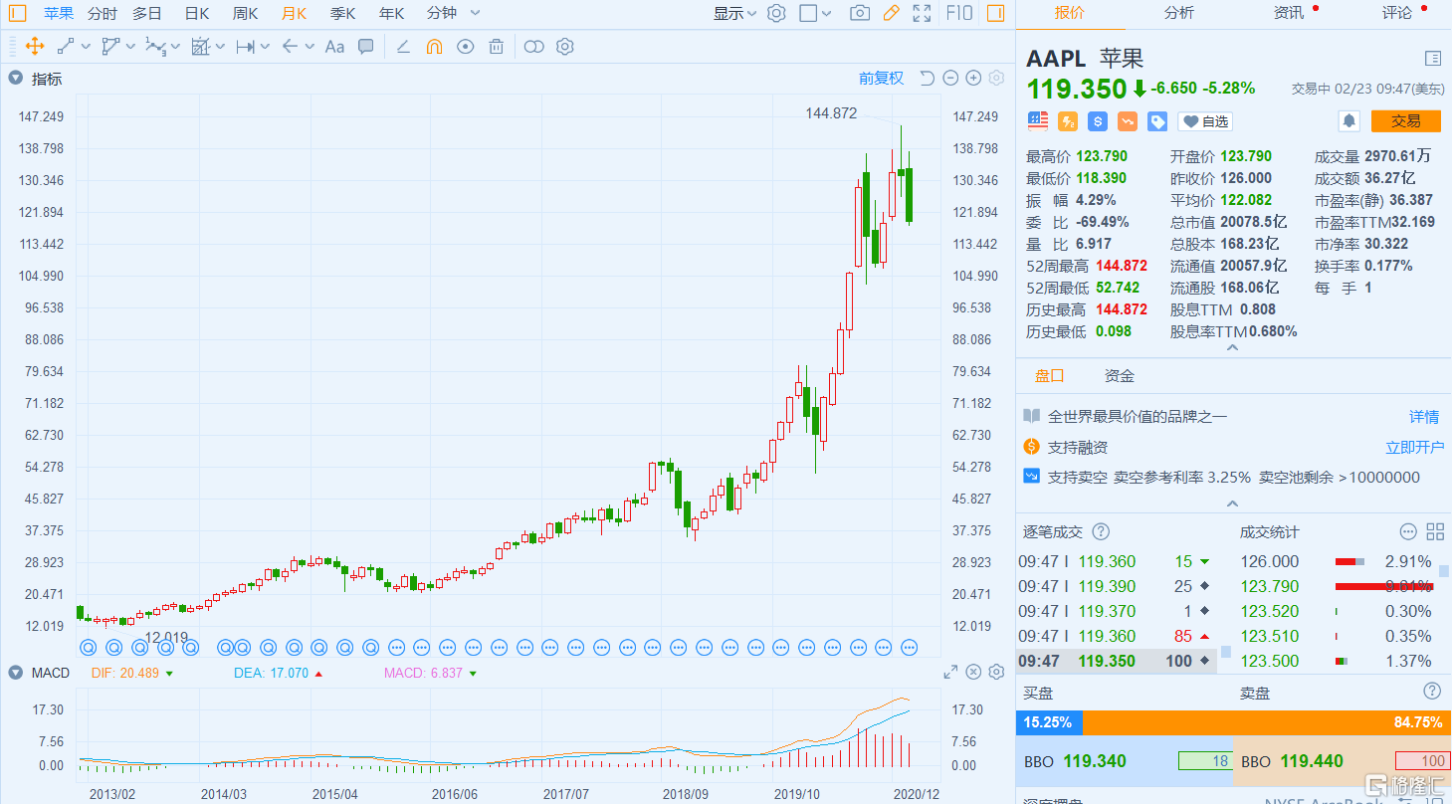
Task: Switch to the 季K quarterly chart tab
Action: click(x=342, y=13)
